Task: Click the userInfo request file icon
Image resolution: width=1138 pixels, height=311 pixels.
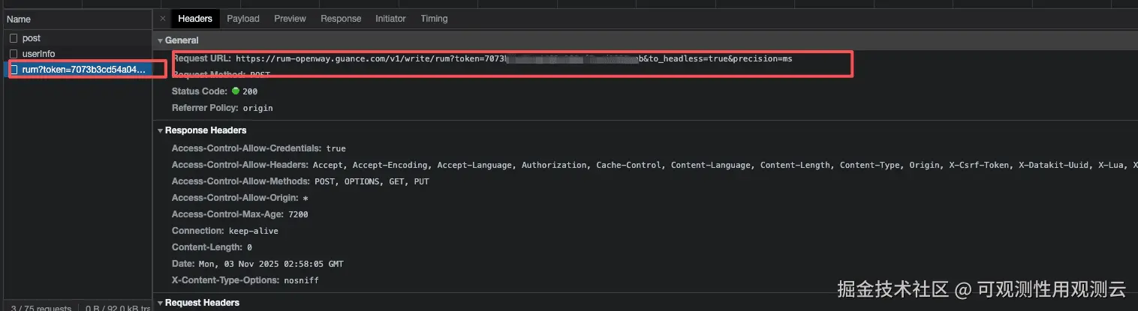Action: pyautogui.click(x=13, y=54)
